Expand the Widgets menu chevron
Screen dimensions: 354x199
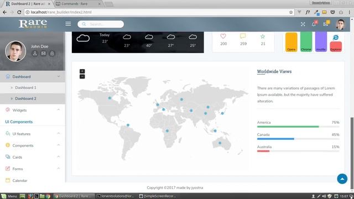[59, 110]
